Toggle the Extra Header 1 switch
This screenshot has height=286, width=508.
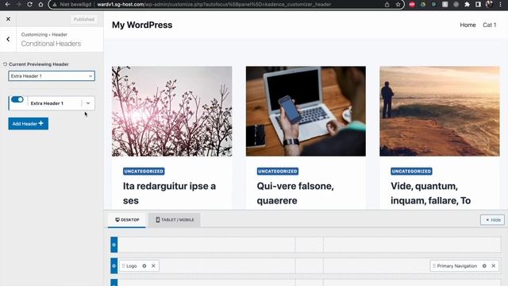point(17,99)
